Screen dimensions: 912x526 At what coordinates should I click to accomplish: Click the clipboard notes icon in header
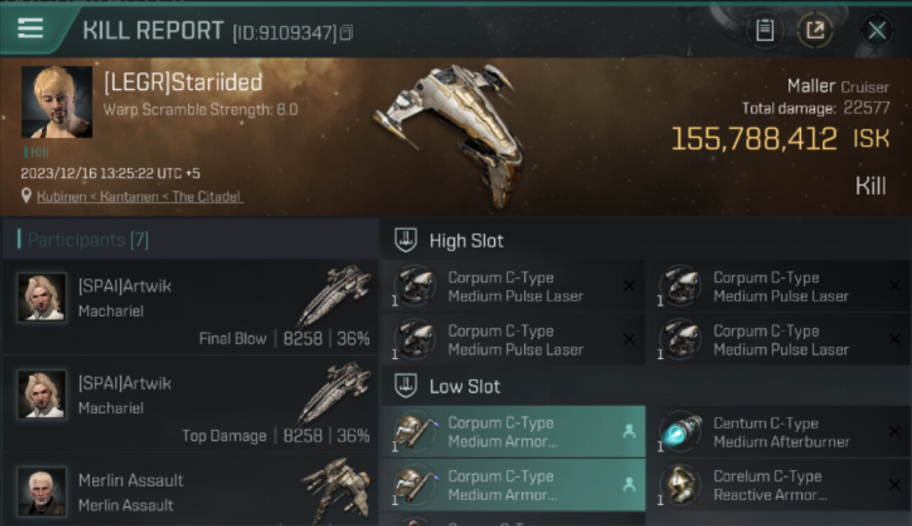click(x=765, y=30)
